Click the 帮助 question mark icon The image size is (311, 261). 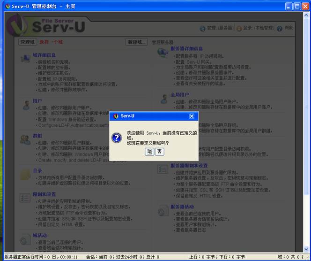coord(280,29)
